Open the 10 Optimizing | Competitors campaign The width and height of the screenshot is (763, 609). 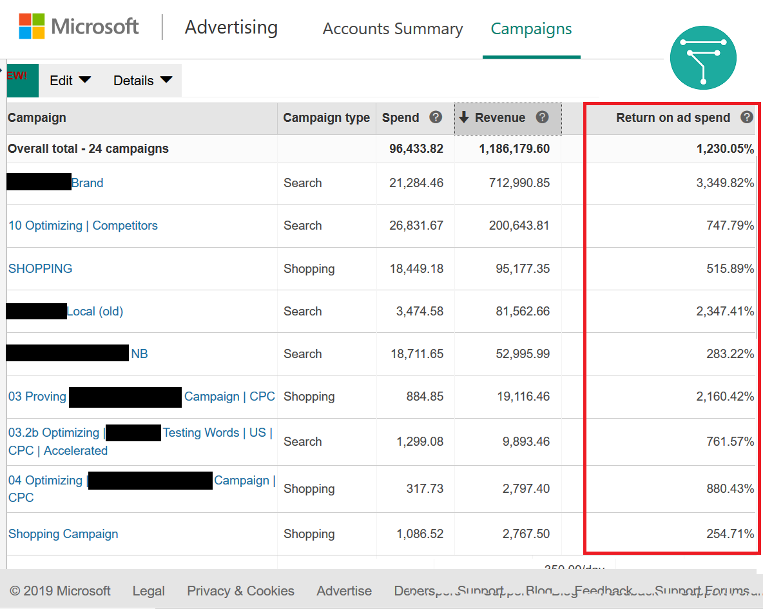(83, 226)
